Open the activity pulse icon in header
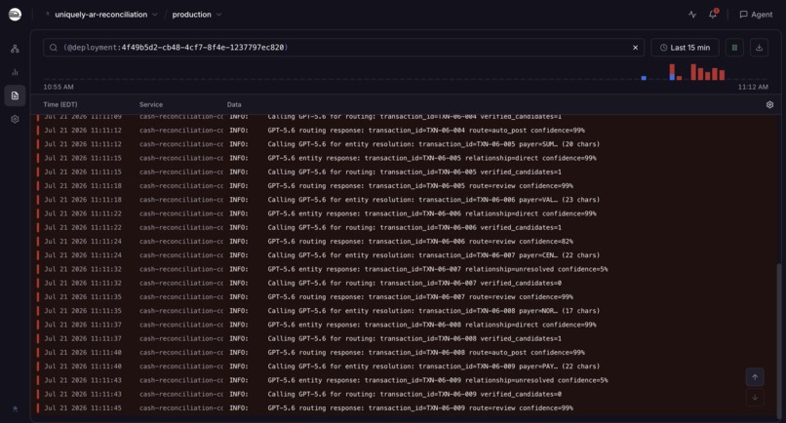Image resolution: width=786 pixels, height=423 pixels. coord(692,15)
